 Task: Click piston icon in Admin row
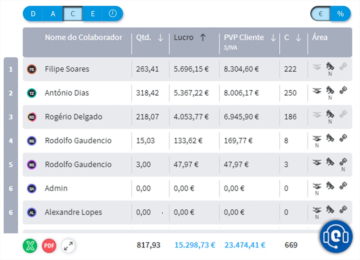(x=343, y=186)
